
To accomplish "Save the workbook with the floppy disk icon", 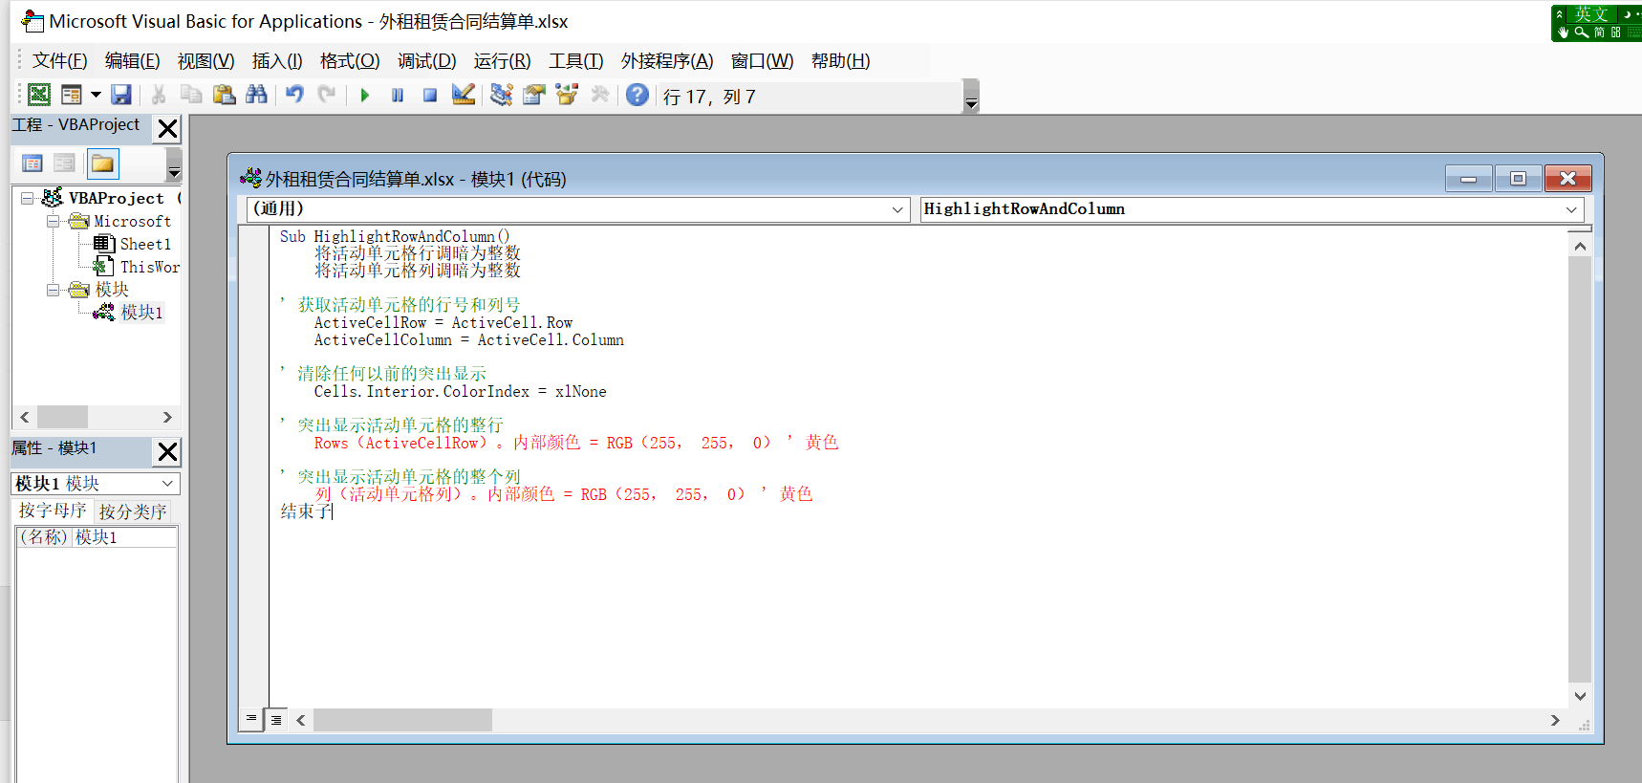I will (x=121, y=95).
